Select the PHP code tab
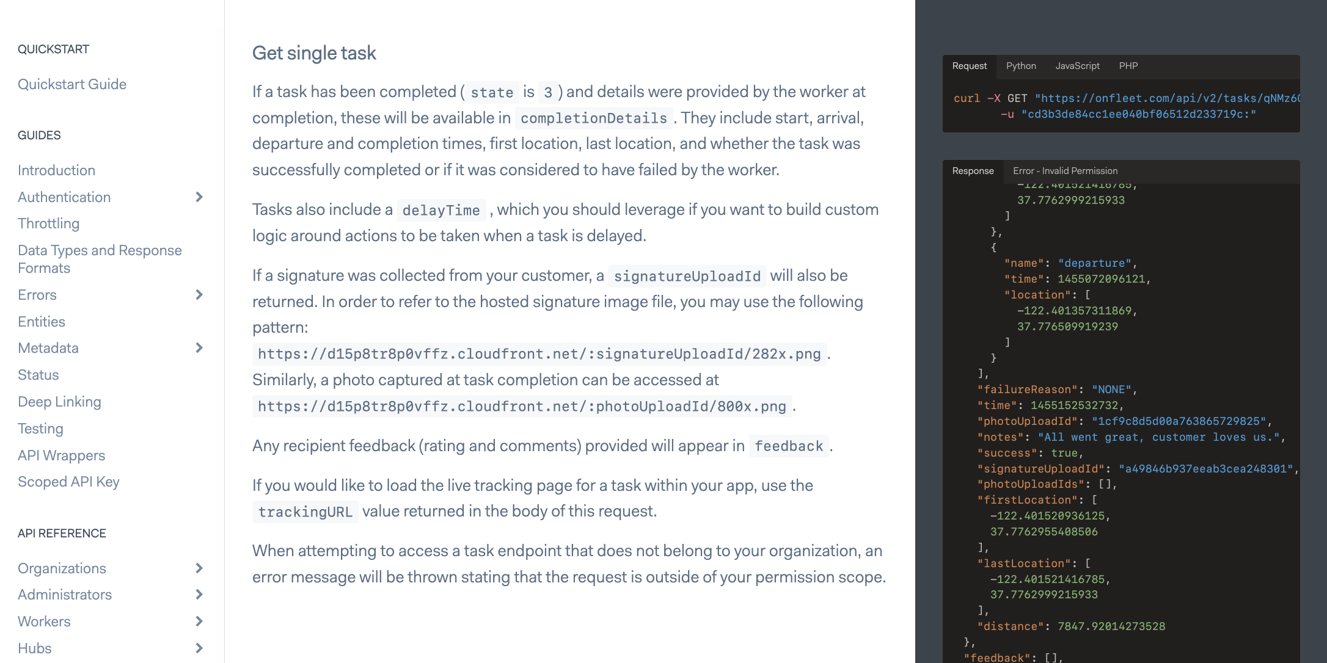1327x663 pixels. (1128, 66)
